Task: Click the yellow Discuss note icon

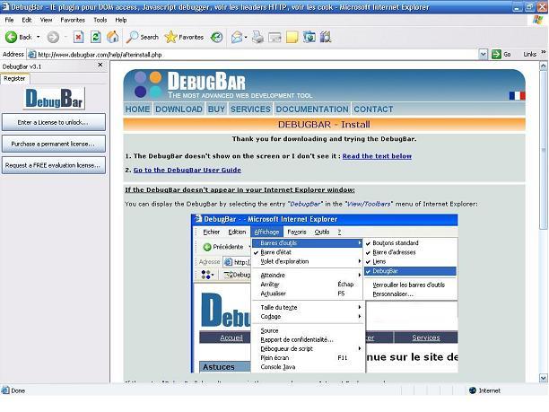Action: [x=292, y=37]
